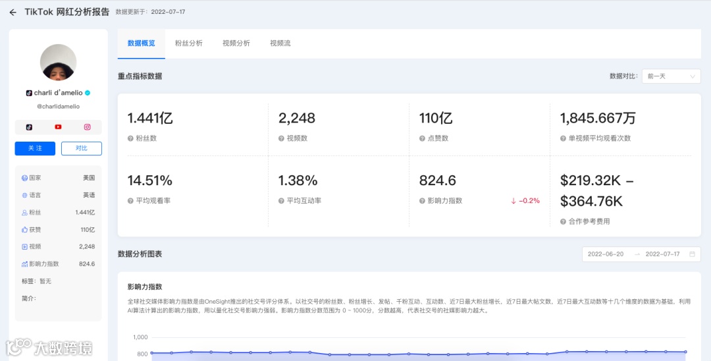Click chart icon in sidebar 影响力指数 row

(24, 264)
